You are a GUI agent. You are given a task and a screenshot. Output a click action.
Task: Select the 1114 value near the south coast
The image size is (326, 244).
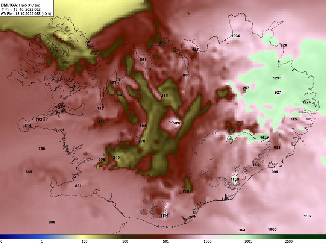[x=164, y=216]
